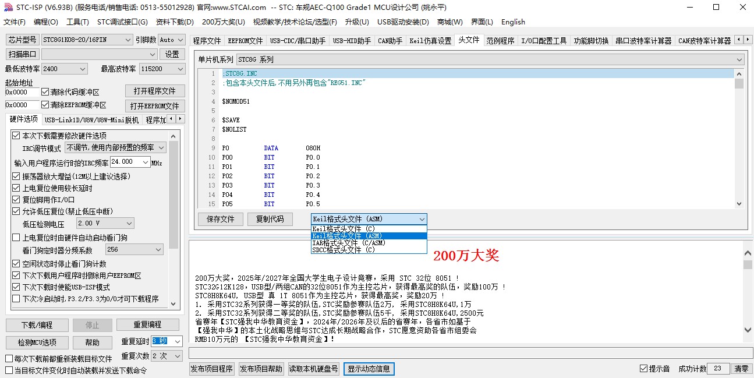Open CAN助手 tab
754x378 pixels.
(x=390, y=41)
